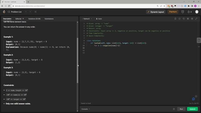The height and width of the screenshot is (113, 201).
Task: Toggle the browser side panel icon
Action: pos(192,6)
